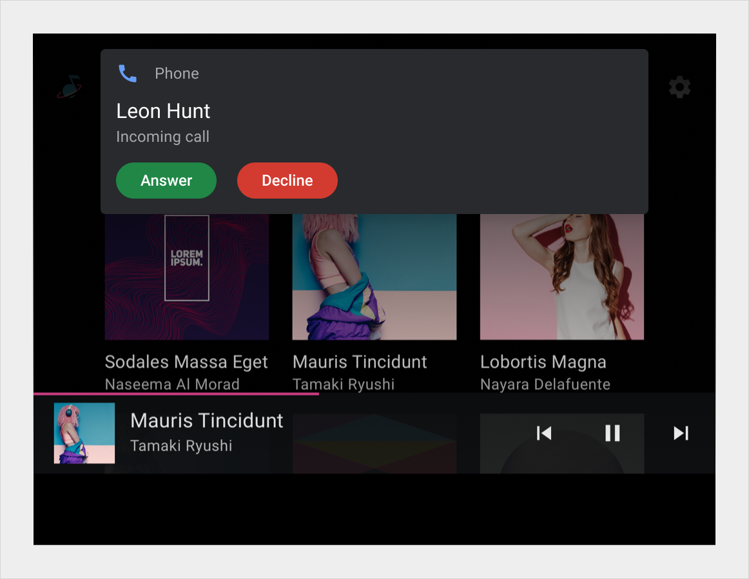
Task: Skip to the previous track
Action: click(543, 433)
